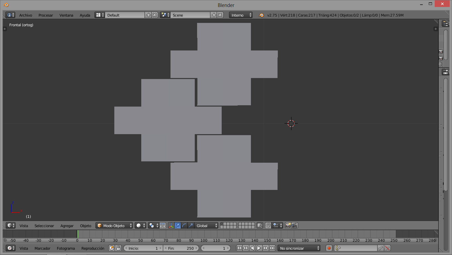Viewport: 452px width, 255px height.
Task: Open the Global orientation dropdown
Action: (206, 225)
